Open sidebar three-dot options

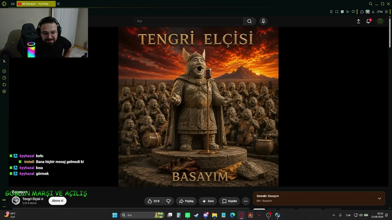4,206
